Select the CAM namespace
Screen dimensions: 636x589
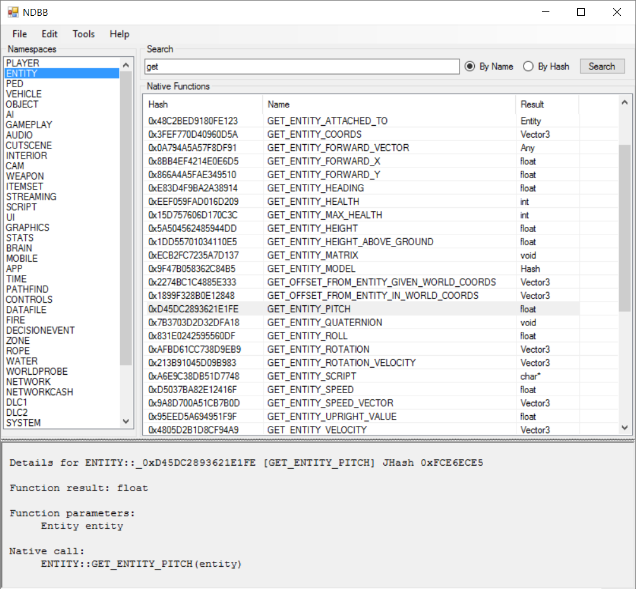(x=62, y=166)
